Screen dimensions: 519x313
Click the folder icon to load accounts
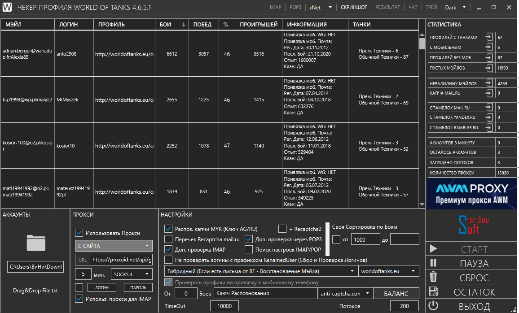35,243
